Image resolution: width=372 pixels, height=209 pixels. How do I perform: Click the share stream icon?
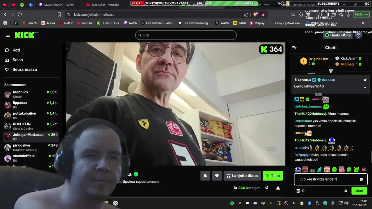tap(267, 188)
